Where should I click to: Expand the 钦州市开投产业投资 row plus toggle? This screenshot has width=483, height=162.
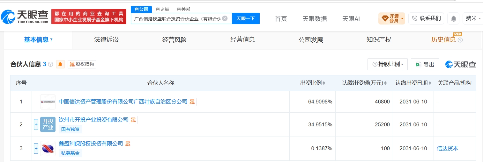coord(36,124)
